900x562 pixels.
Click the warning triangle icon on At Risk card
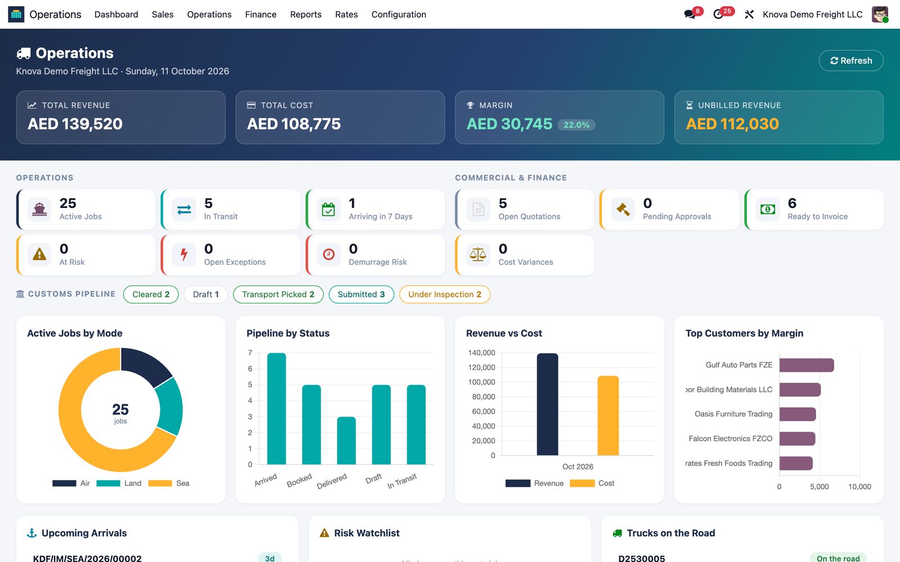pos(39,255)
